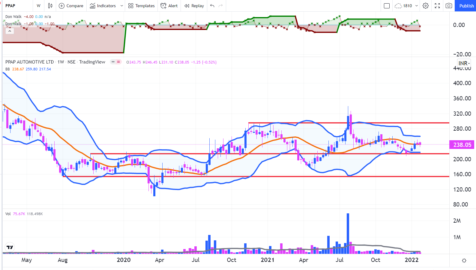476x270 pixels.
Task: Take a chart snapshot with camera icon
Action: (x=449, y=6)
